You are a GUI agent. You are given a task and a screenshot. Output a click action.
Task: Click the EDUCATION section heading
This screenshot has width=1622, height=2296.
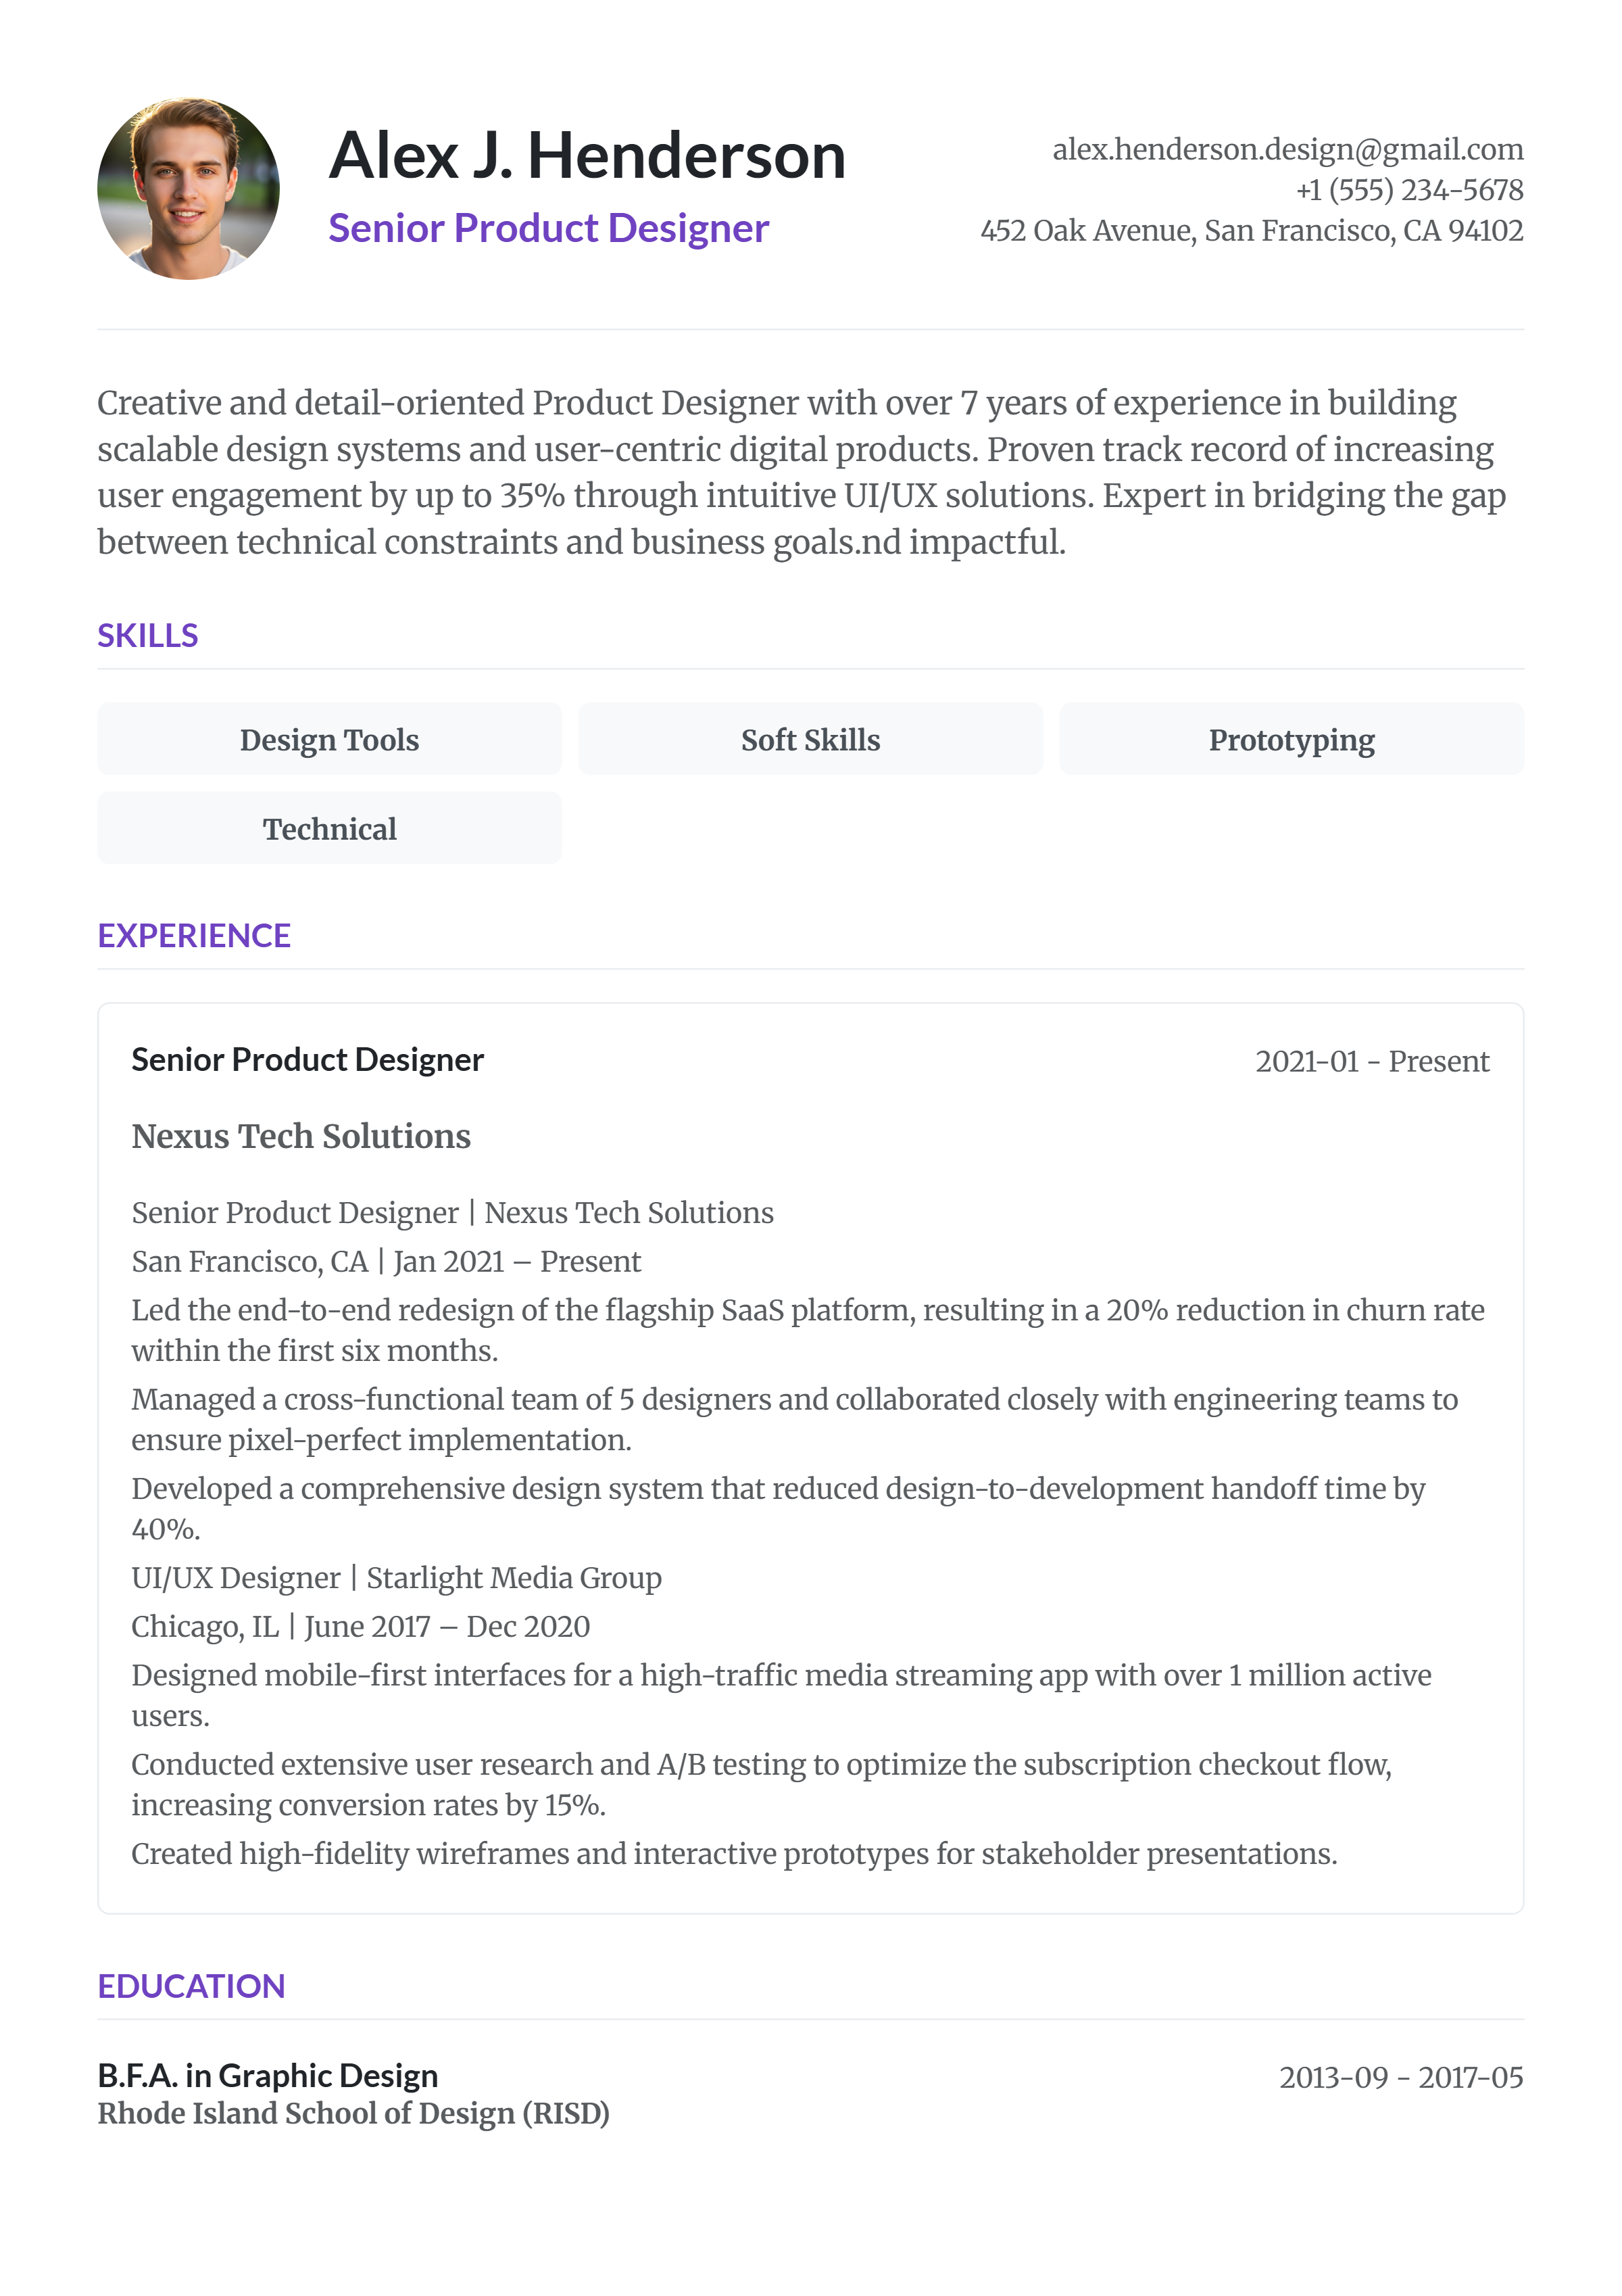pyautogui.click(x=191, y=1986)
